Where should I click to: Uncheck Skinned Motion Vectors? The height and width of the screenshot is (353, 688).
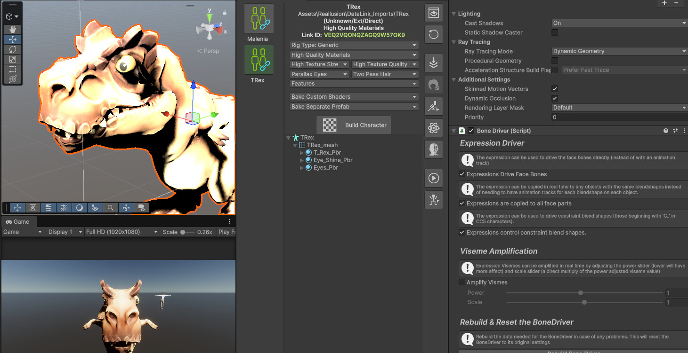555,89
